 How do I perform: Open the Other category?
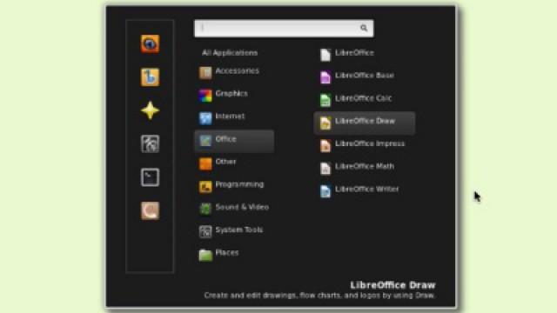point(234,163)
